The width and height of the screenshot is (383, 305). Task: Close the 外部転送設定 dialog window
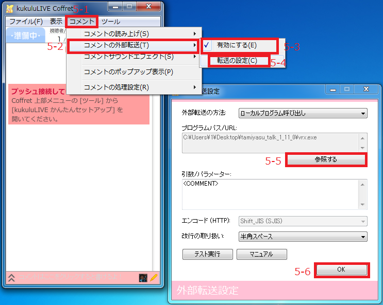(x=367, y=89)
